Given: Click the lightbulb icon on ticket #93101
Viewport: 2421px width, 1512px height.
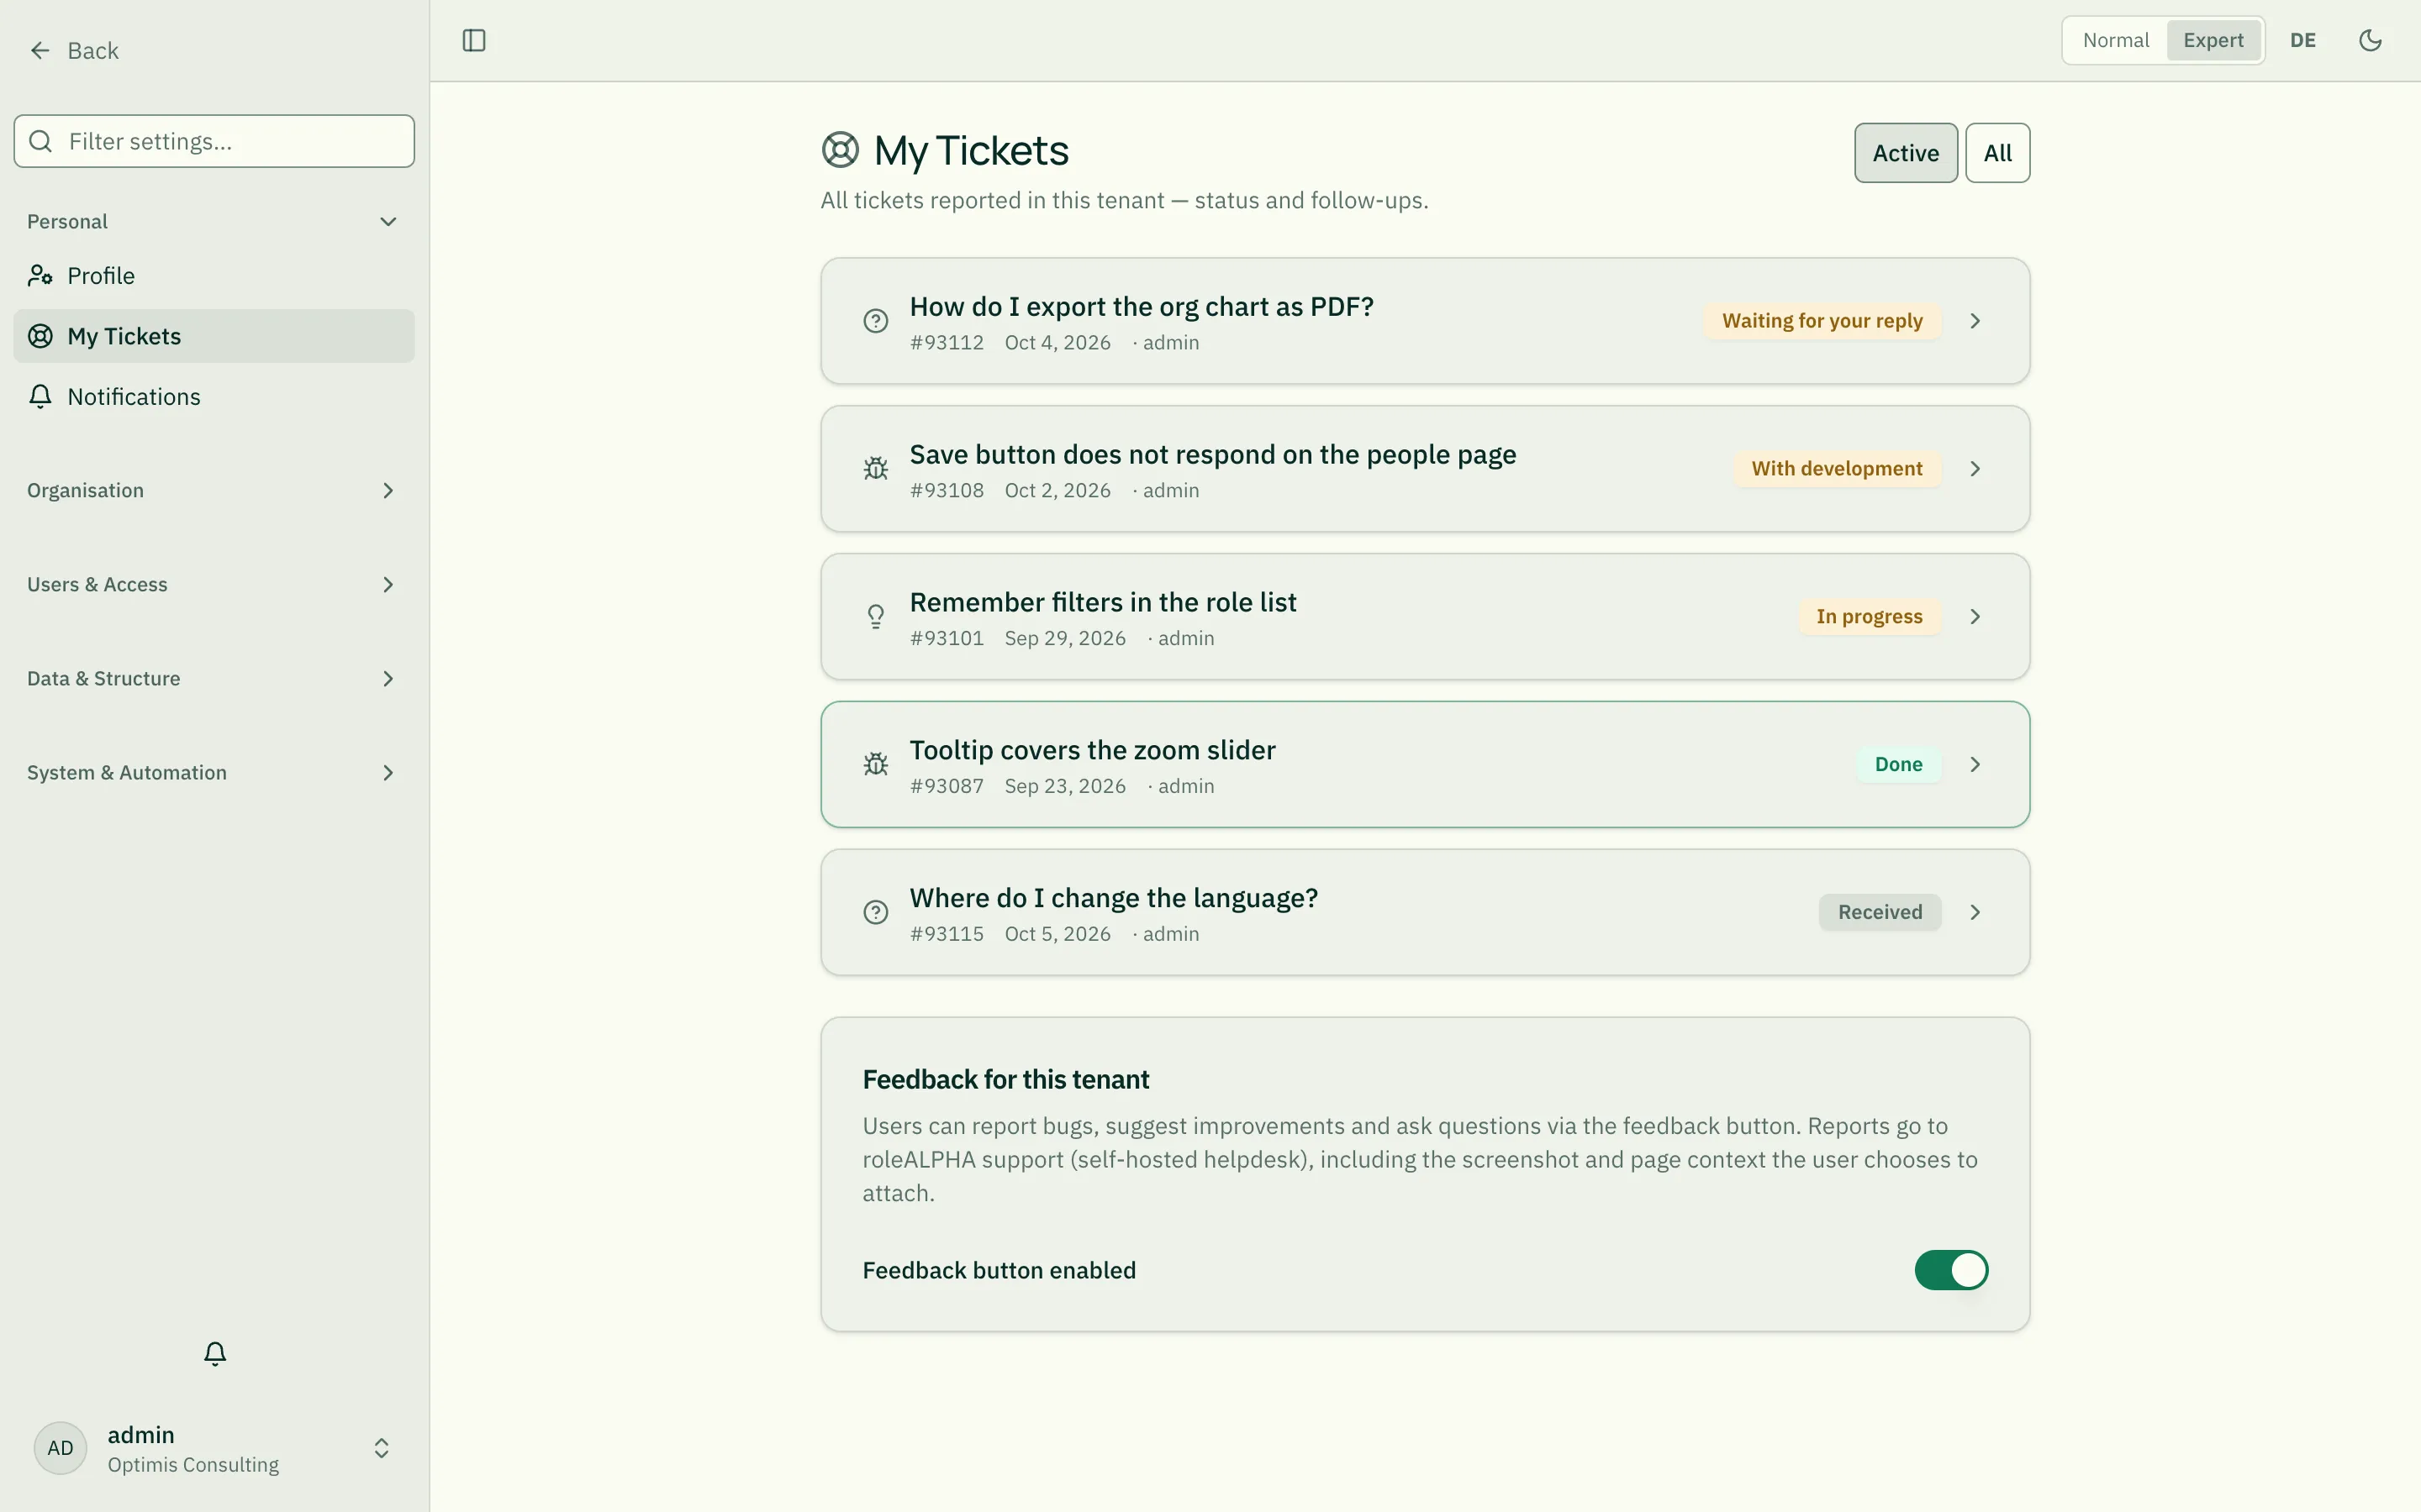Looking at the screenshot, I should point(875,616).
